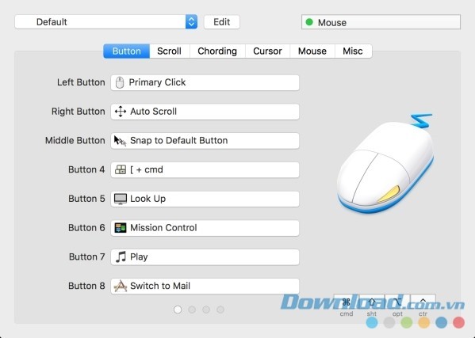Viewport: 475px width, 338px height.
Task: Open the Default profile dropdown
Action: point(106,21)
